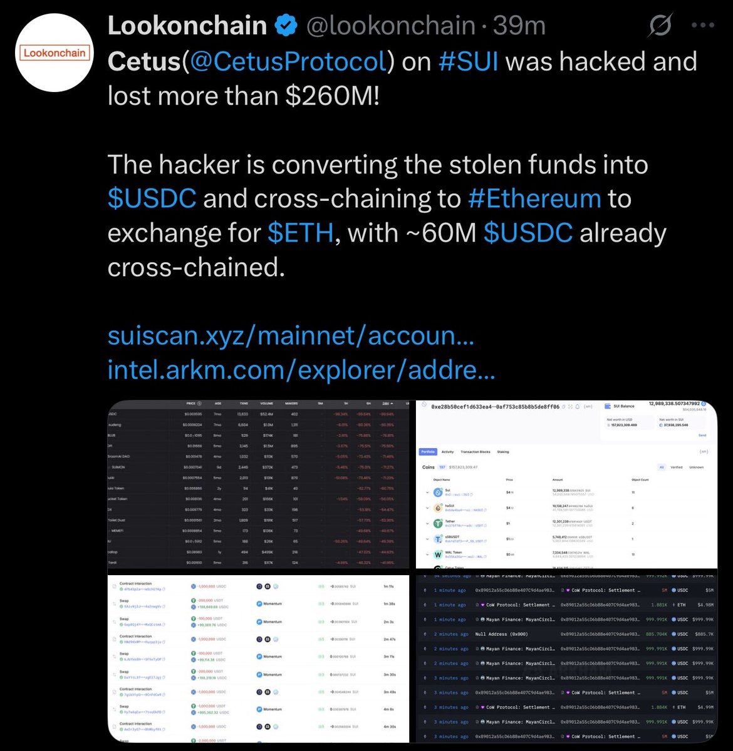Click the $USDC cashtag before 'and cross-chaining'
This screenshot has height=751, width=733.
click(152, 198)
